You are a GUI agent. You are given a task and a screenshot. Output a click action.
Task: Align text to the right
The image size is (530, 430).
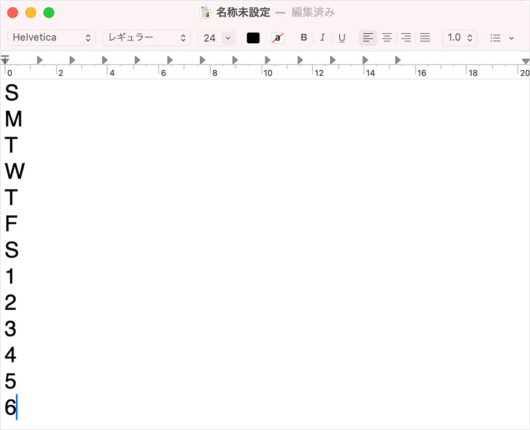tap(406, 38)
